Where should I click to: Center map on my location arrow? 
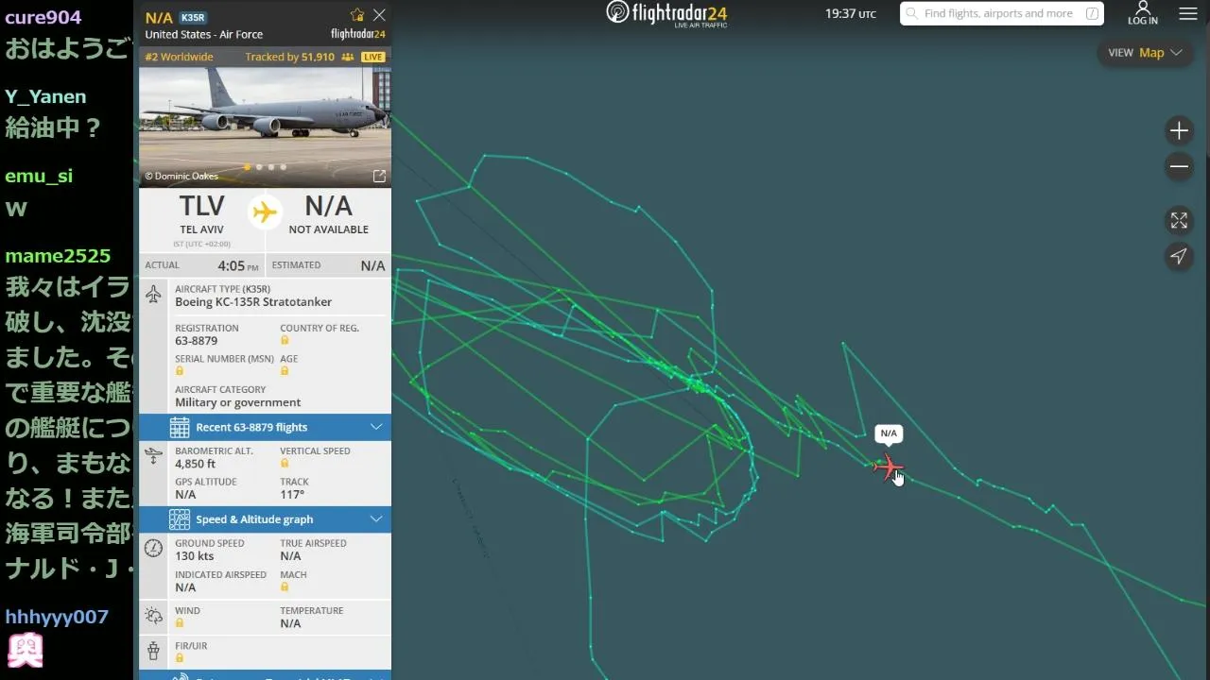pyautogui.click(x=1179, y=256)
